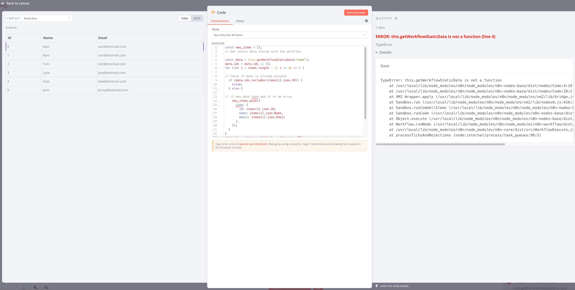Click the Stack heading
Viewport: 575px width, 290px height.
point(385,66)
